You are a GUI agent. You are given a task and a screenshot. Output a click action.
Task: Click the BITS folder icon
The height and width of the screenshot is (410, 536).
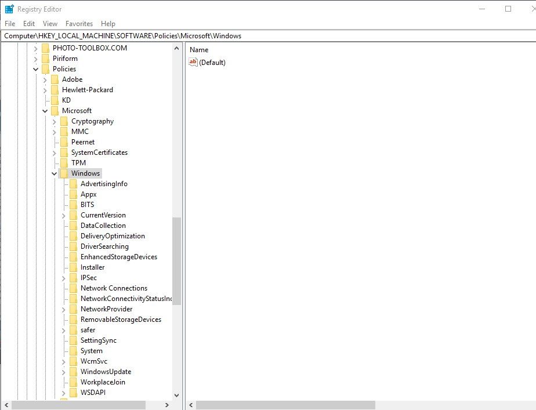click(73, 205)
